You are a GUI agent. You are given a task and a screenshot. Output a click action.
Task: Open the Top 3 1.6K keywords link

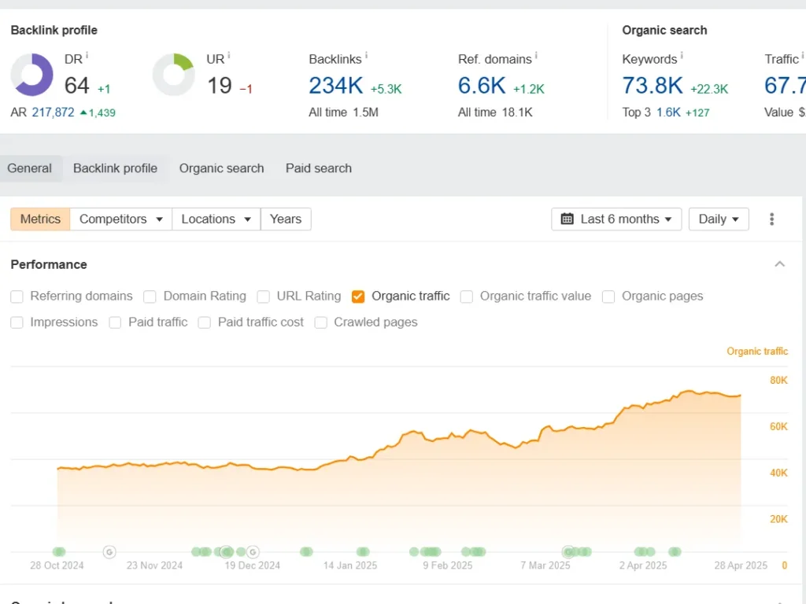[x=669, y=112]
